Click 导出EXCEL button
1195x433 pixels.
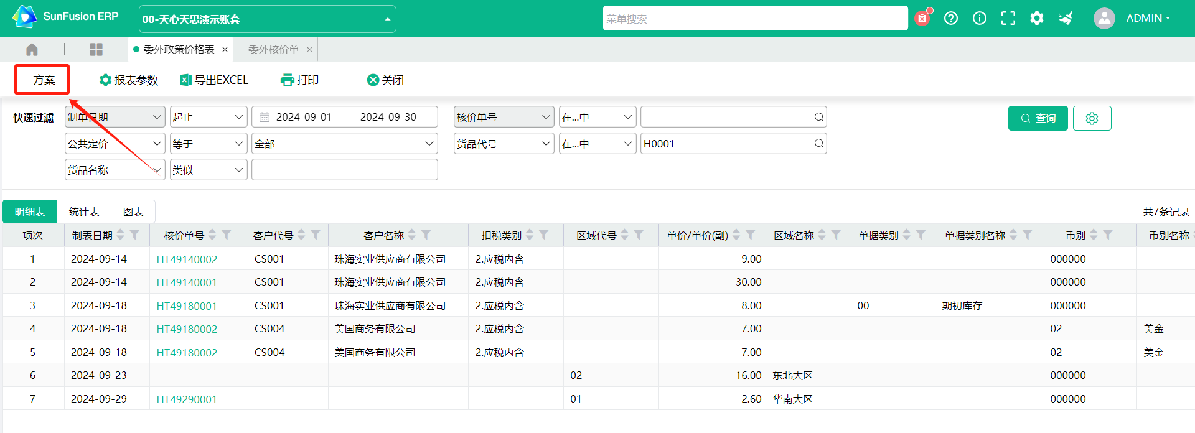click(x=214, y=80)
